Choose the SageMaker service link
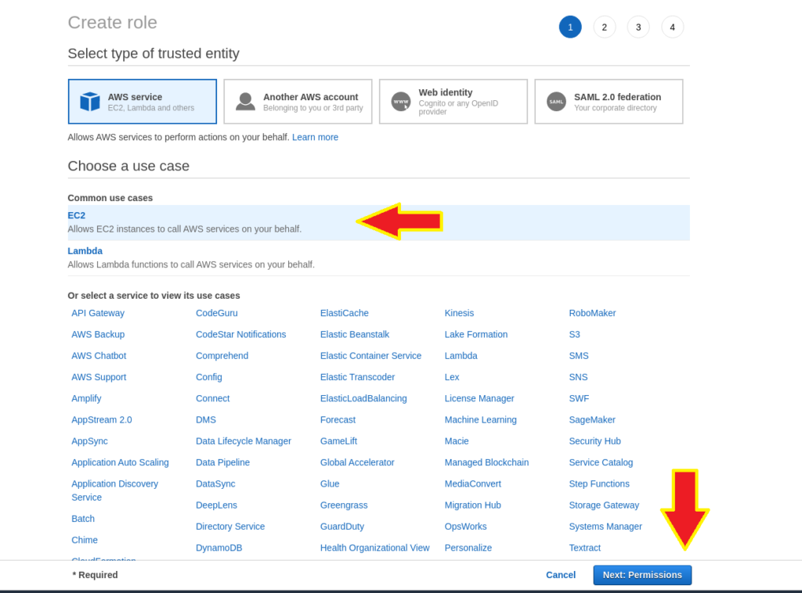 (592, 419)
